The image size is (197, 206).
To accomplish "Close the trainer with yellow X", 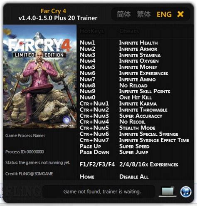I will tap(180, 14).
